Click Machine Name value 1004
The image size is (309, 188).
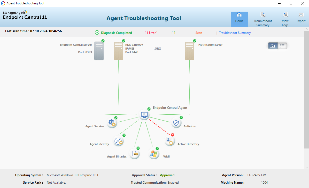click(265, 183)
